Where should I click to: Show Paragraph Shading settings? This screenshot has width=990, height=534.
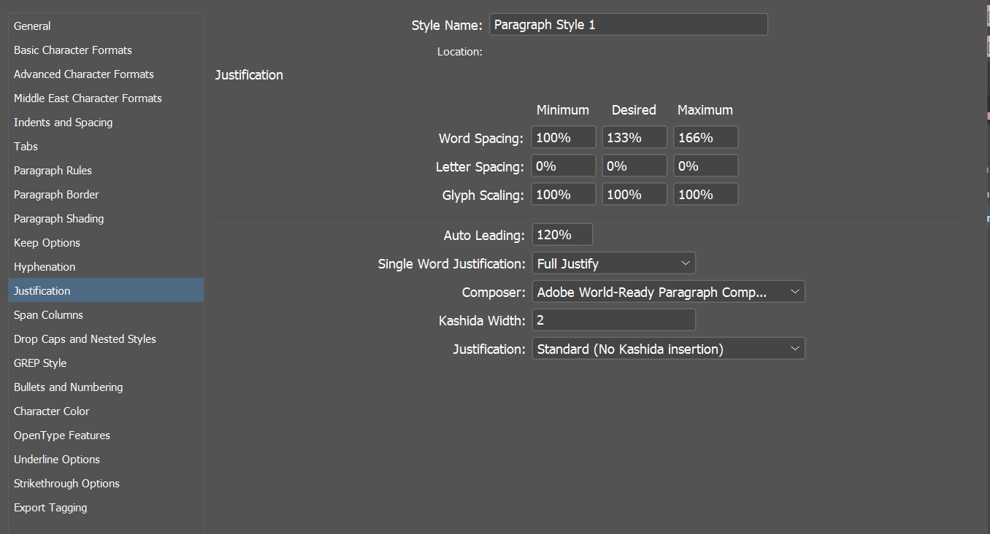point(58,219)
